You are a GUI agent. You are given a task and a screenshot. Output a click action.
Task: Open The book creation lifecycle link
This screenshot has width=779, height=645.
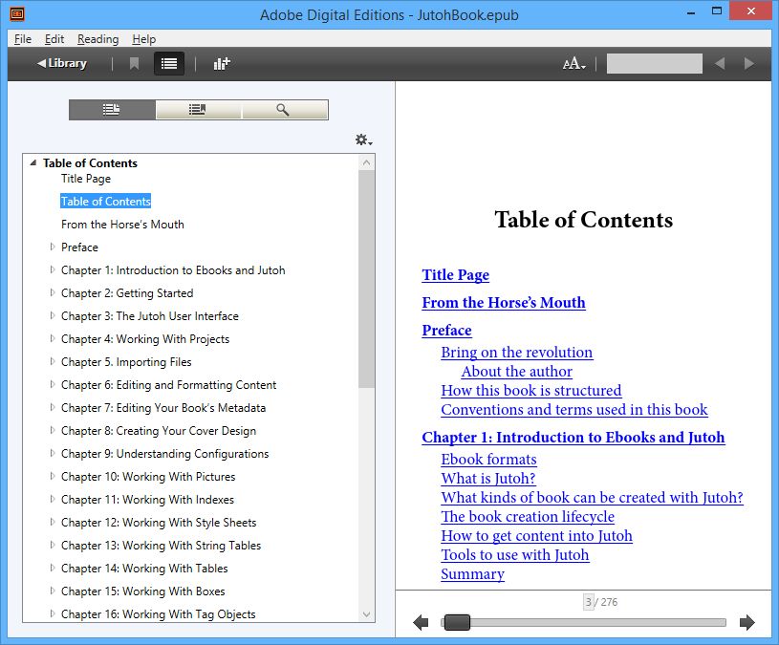click(528, 516)
